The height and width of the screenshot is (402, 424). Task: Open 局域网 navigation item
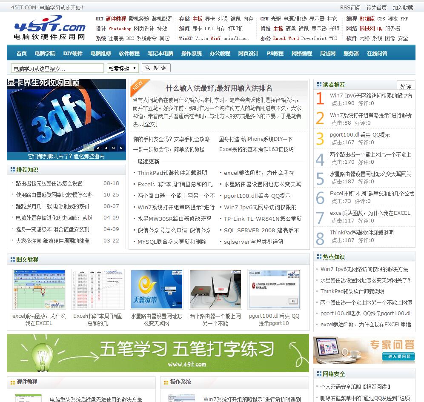click(x=328, y=53)
